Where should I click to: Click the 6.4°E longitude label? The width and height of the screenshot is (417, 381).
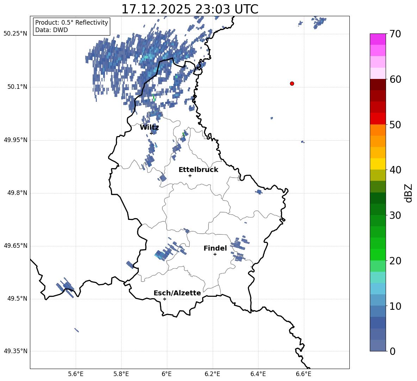(x=258, y=374)
